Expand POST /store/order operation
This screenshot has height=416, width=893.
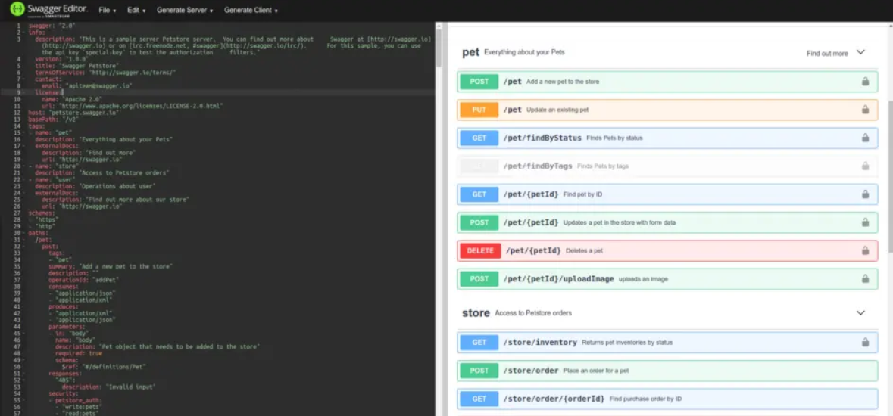pos(667,371)
